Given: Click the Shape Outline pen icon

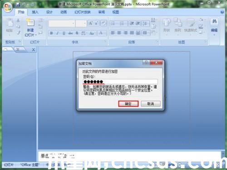Looking at the screenshot, I should tap(201, 26).
